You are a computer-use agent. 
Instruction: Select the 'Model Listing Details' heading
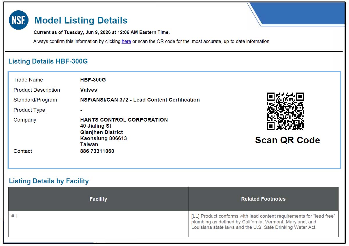81,20
